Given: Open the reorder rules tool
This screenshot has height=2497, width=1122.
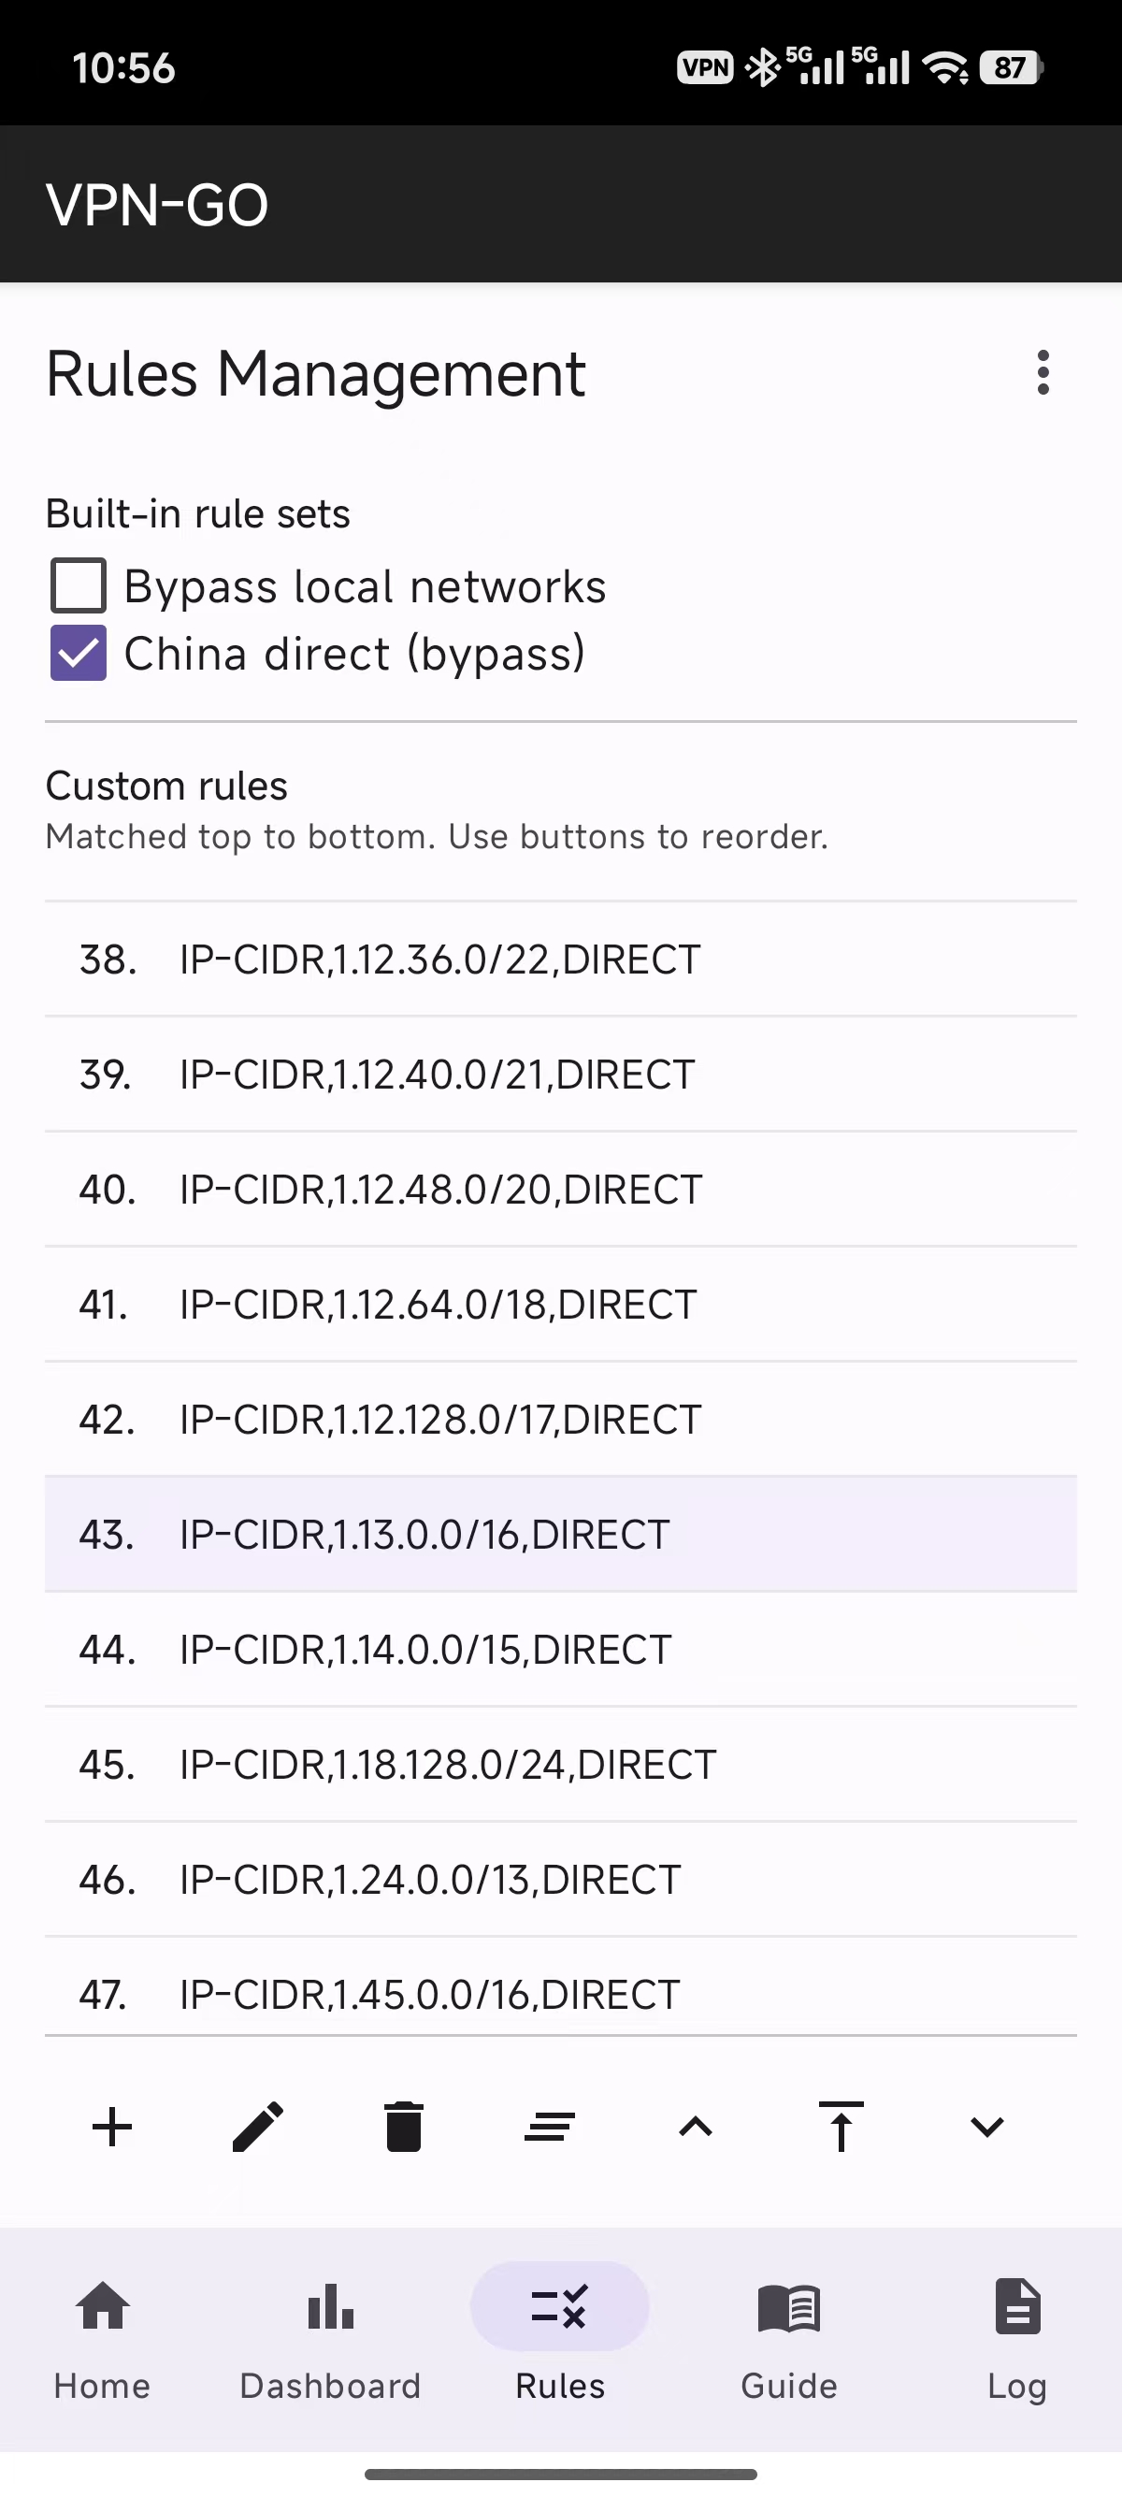Looking at the screenshot, I should (550, 2128).
